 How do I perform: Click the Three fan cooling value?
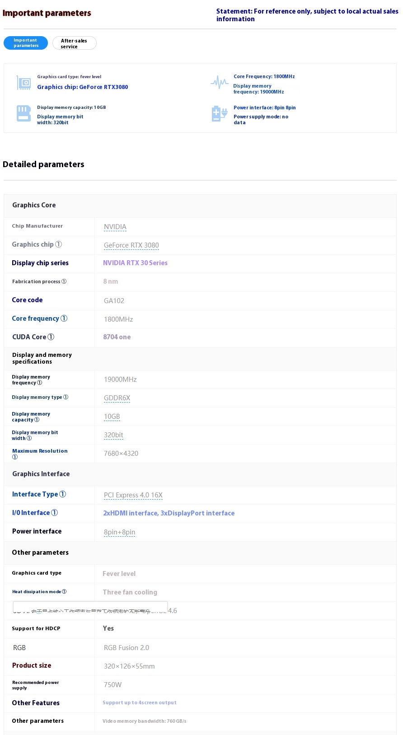tap(130, 592)
